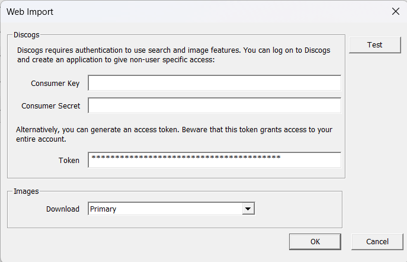Image resolution: width=407 pixels, height=262 pixels.
Task: Focus the Consumer Key input field
Action: (214, 83)
